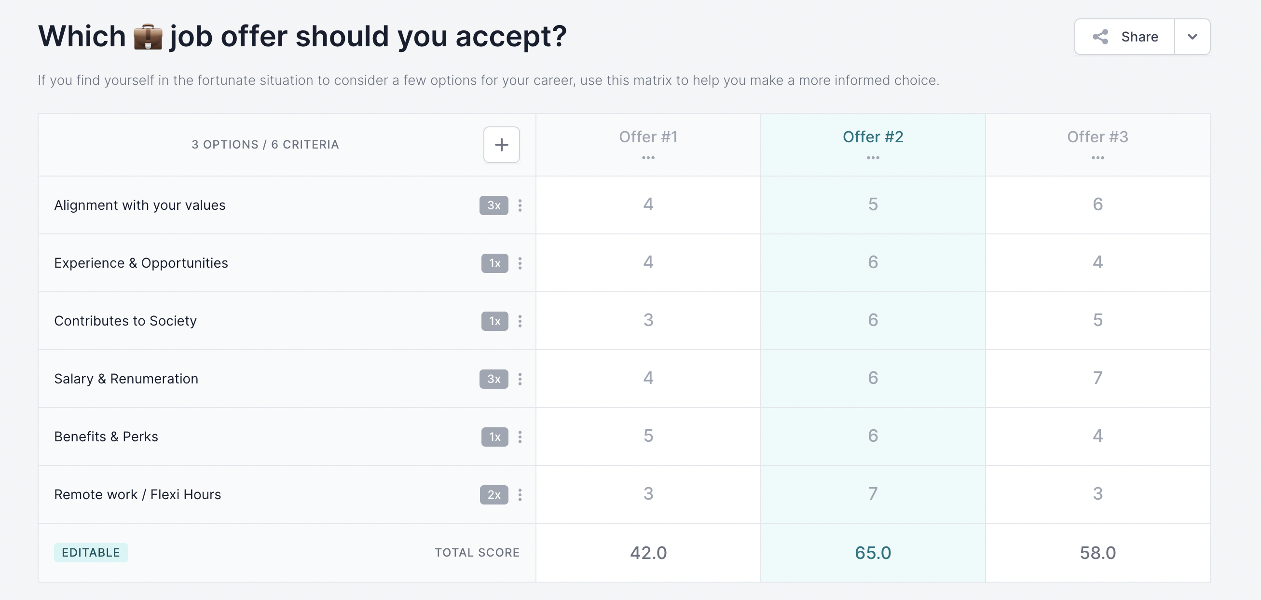Click the Alignment with your values label
The height and width of the screenshot is (600, 1261).
point(139,205)
